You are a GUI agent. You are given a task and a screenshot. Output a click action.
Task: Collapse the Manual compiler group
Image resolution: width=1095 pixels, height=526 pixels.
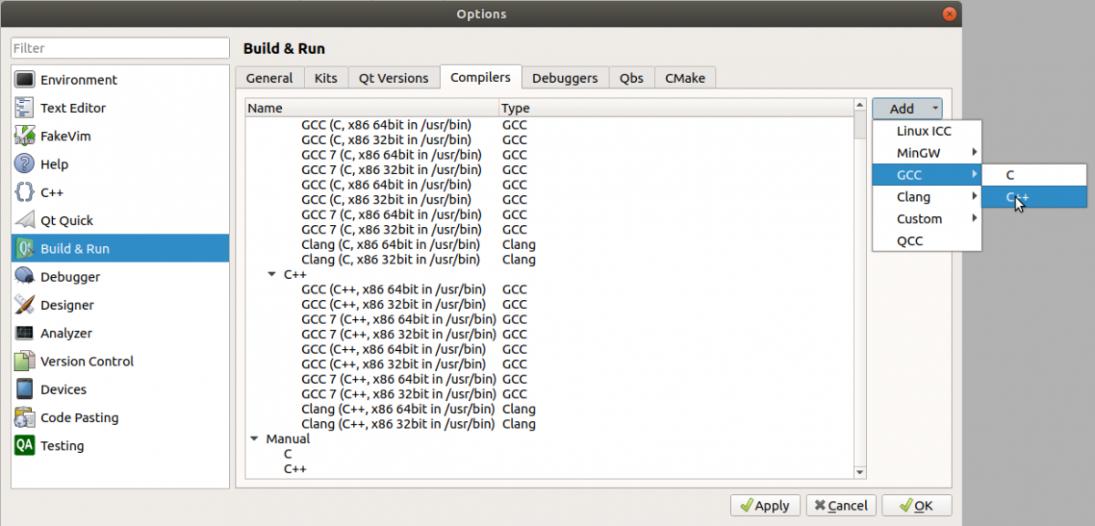(254, 438)
